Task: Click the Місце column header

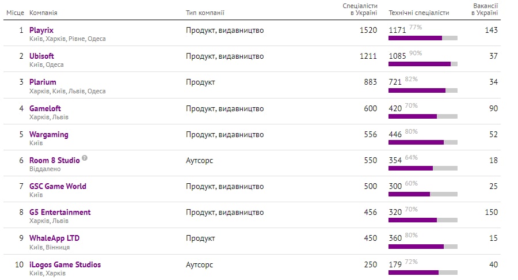Action: 15,13
